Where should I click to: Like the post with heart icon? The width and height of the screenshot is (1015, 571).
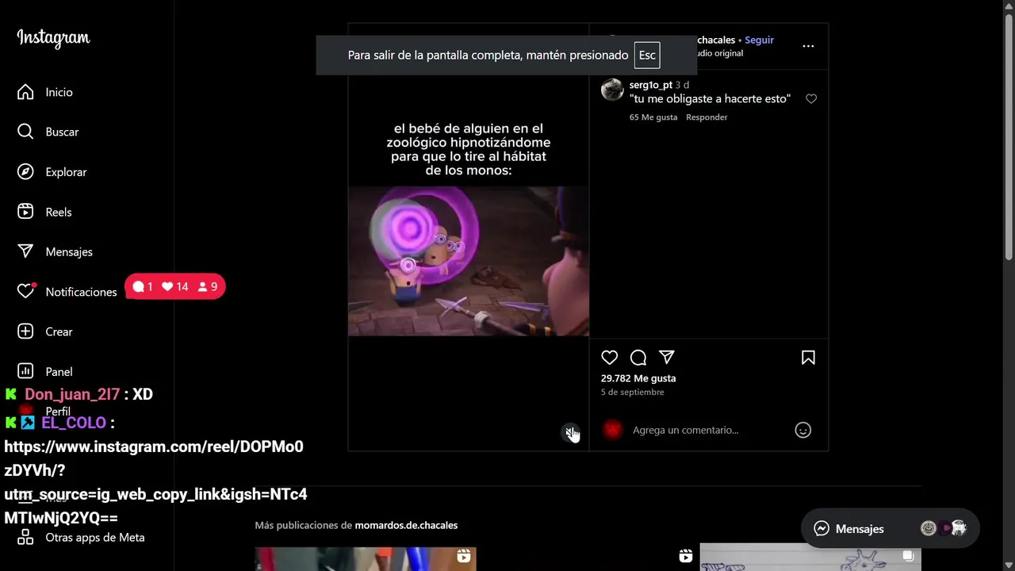(x=609, y=358)
